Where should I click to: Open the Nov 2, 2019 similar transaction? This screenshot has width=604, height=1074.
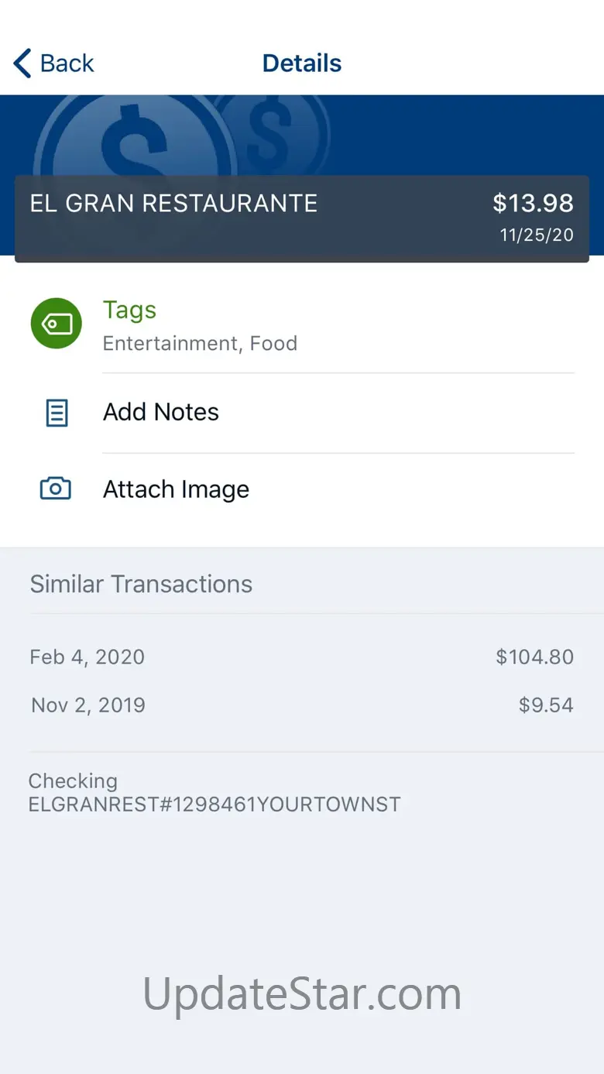[x=88, y=705]
